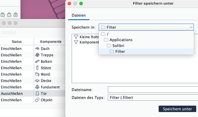Viewport: 198px width, 117px height.
Task: Open Dateien des Typs Filter (.filter) combo box
Action: click(x=153, y=97)
